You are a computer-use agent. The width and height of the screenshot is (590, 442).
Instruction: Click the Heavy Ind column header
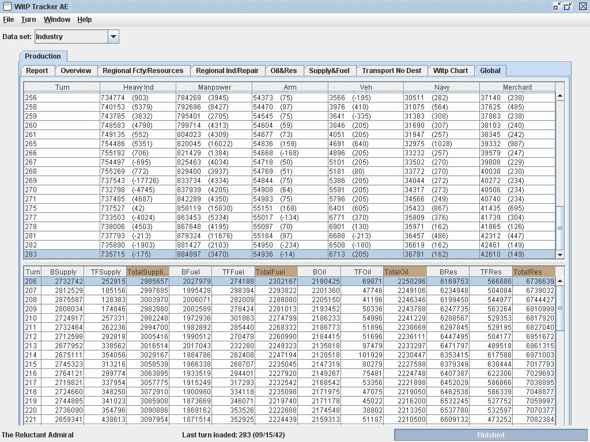(x=138, y=87)
